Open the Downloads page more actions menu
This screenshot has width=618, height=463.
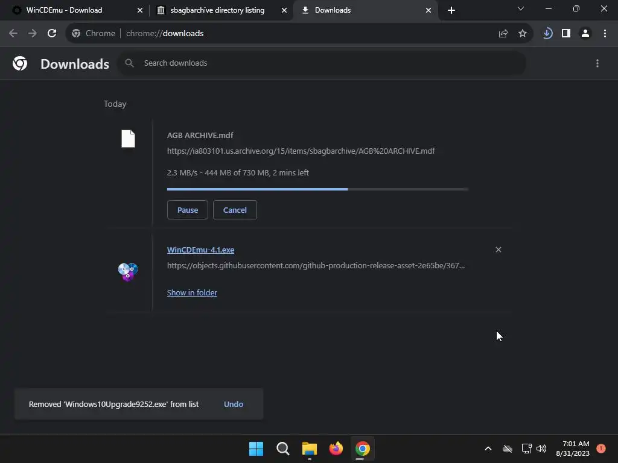[x=597, y=63]
